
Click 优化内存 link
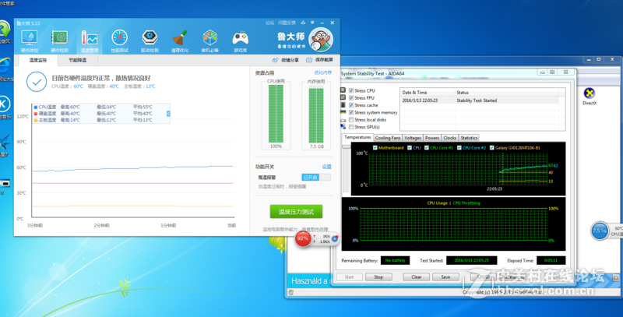click(322, 72)
